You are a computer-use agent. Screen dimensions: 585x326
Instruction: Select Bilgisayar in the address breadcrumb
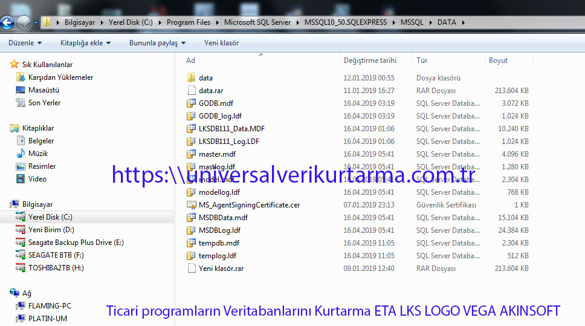[79, 22]
